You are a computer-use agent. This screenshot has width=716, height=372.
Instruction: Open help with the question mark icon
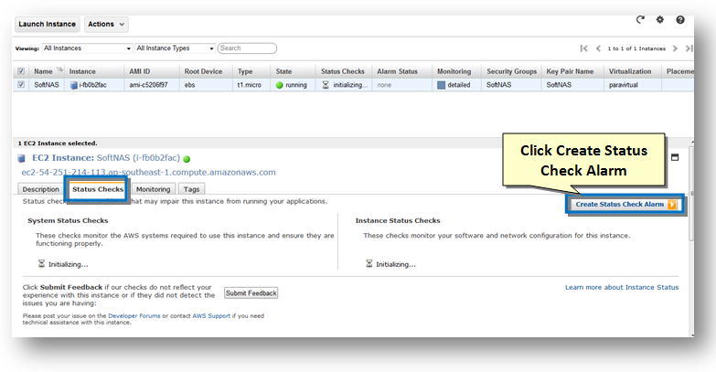[680, 19]
